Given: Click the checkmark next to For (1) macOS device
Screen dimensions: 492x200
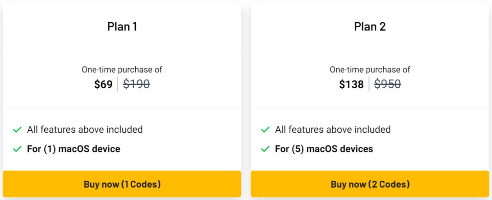Looking at the screenshot, I should coord(17,149).
